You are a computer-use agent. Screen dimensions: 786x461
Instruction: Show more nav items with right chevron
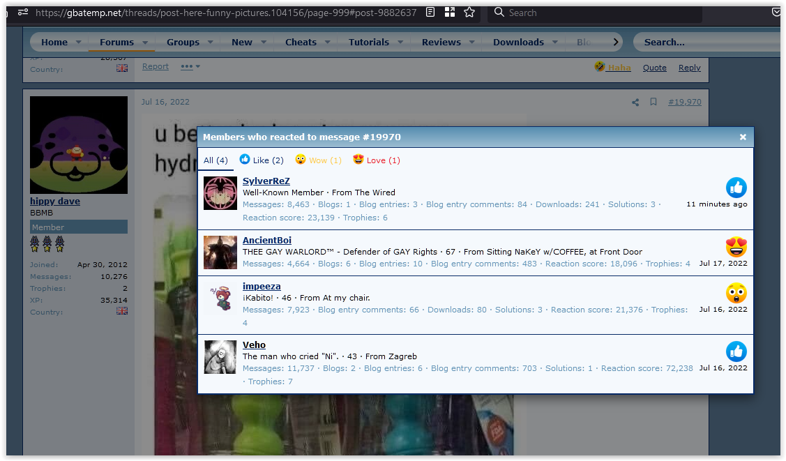tap(616, 42)
